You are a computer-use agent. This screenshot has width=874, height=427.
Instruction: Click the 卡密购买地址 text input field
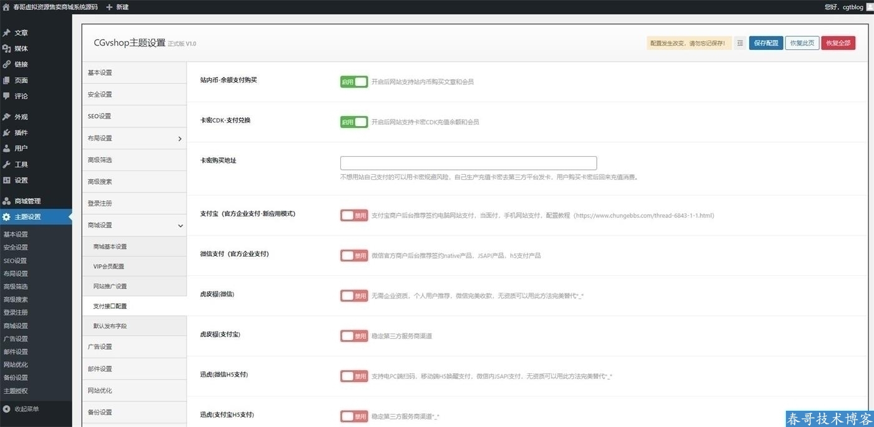(x=468, y=163)
